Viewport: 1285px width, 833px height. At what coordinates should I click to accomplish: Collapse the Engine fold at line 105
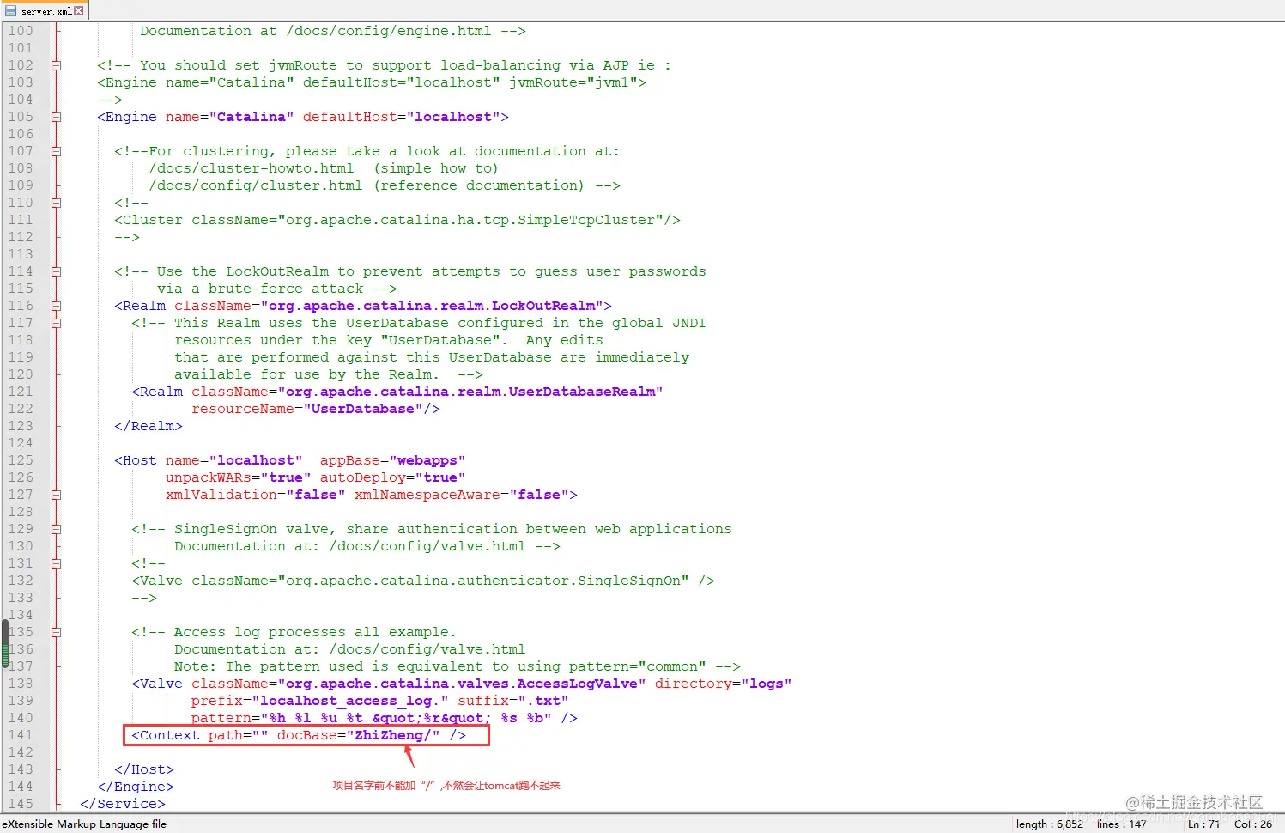(x=57, y=117)
